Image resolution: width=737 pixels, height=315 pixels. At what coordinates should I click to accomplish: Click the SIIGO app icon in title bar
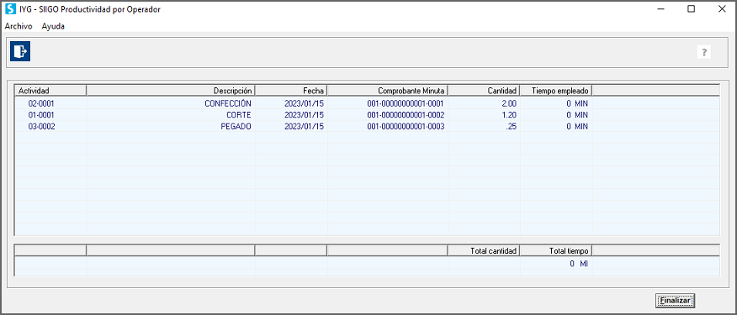pos(10,9)
